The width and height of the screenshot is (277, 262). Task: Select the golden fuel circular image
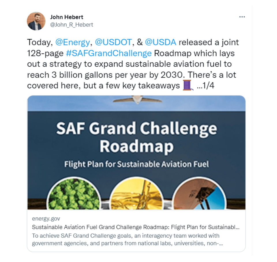[x=136, y=195]
